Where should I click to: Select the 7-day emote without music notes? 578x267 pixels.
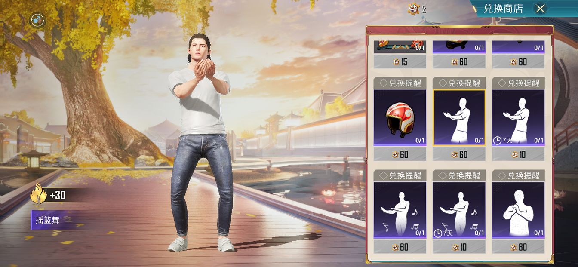(x=518, y=117)
